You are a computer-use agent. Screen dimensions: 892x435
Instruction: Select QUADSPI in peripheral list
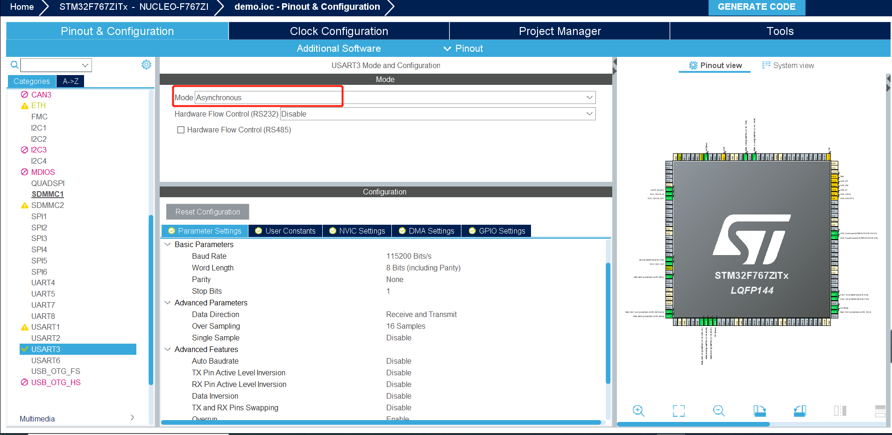(48, 183)
